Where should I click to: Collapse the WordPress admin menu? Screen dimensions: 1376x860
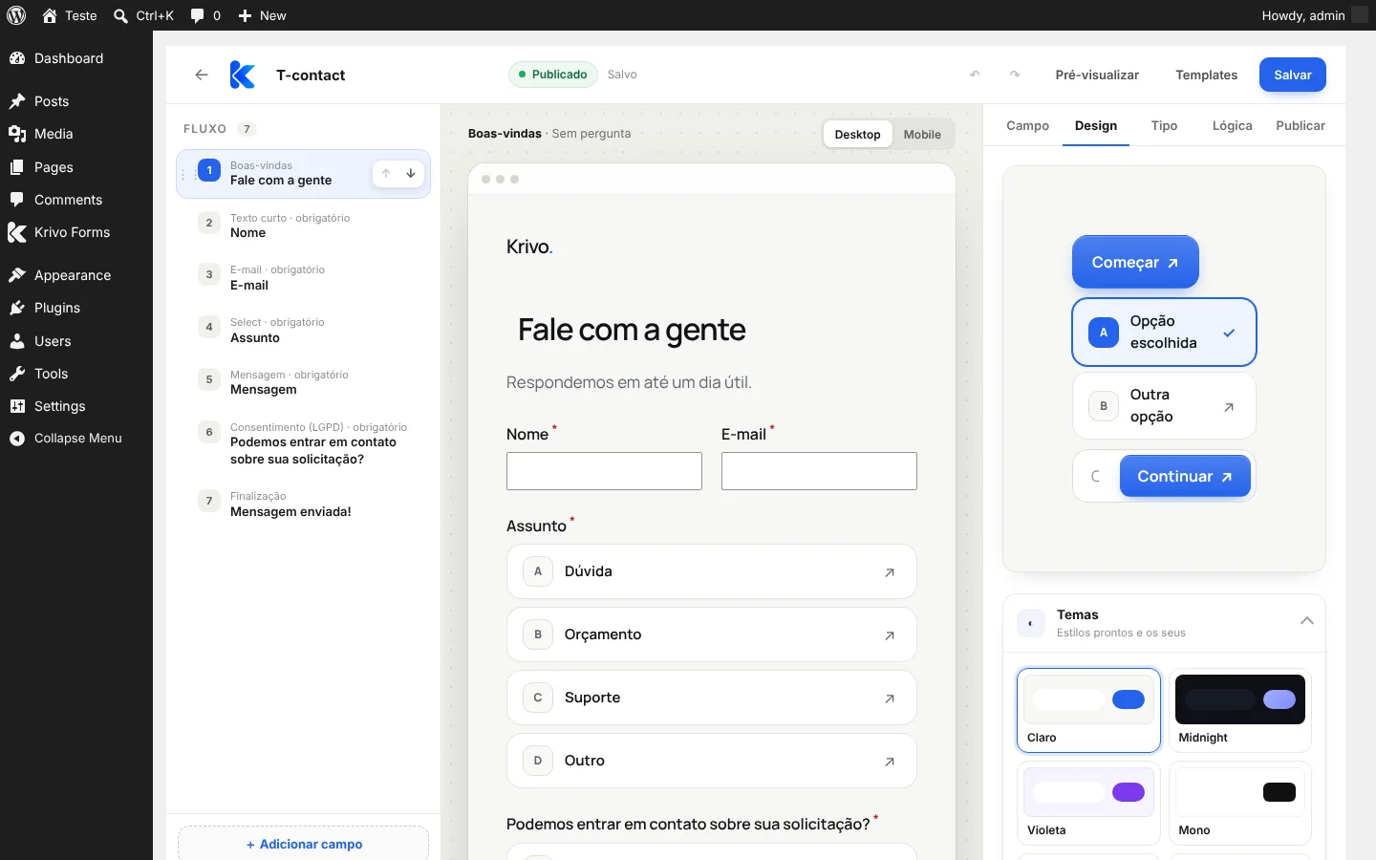point(76,439)
